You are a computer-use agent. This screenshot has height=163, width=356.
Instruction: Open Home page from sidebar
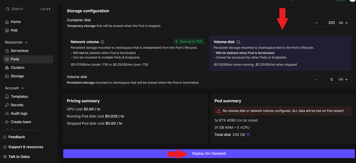28,22
